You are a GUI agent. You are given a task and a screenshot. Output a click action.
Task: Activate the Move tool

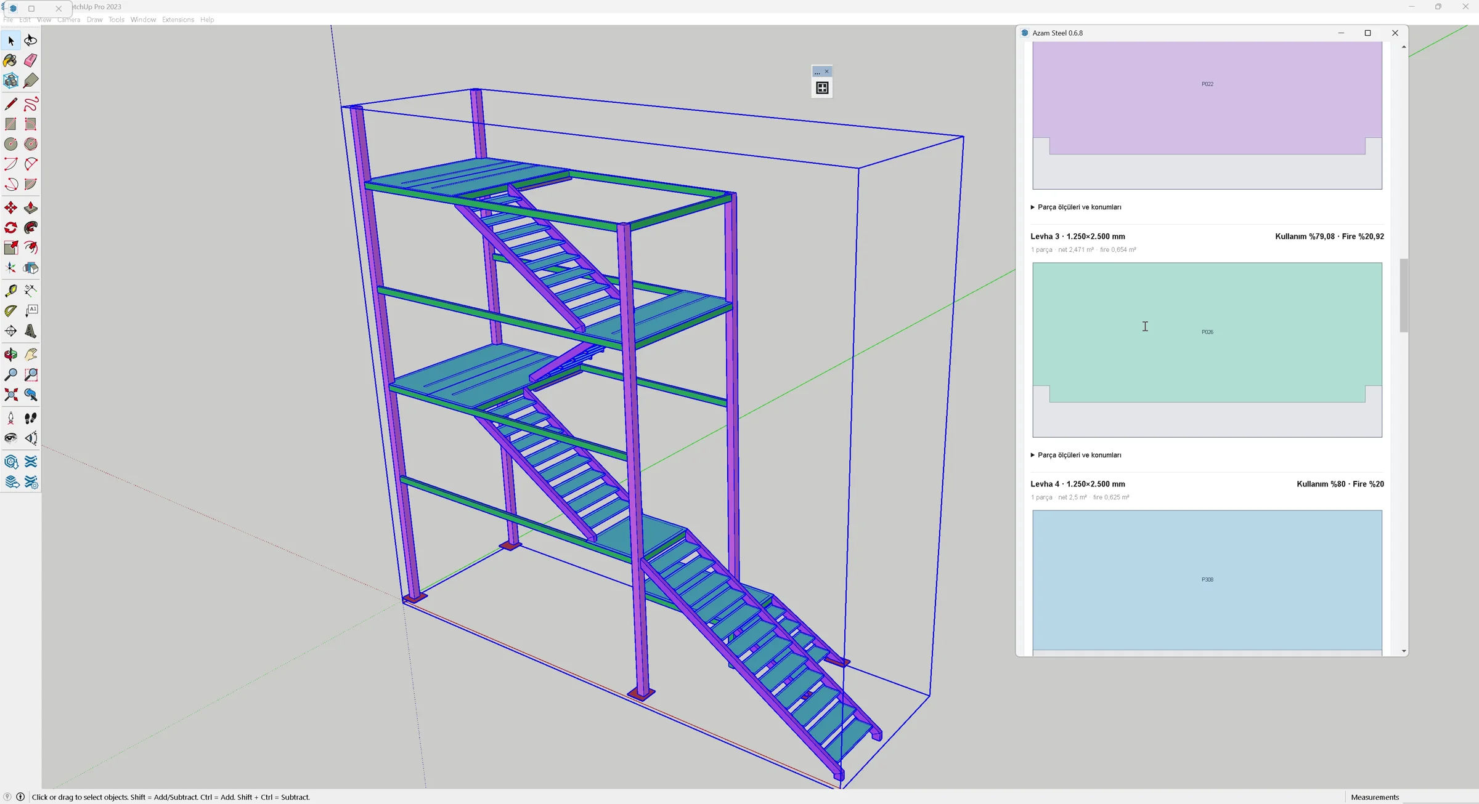pos(11,208)
